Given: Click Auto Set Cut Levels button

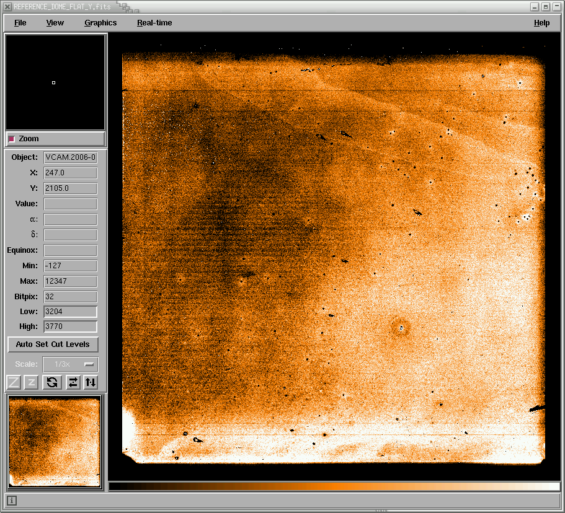Looking at the screenshot, I should (53, 344).
